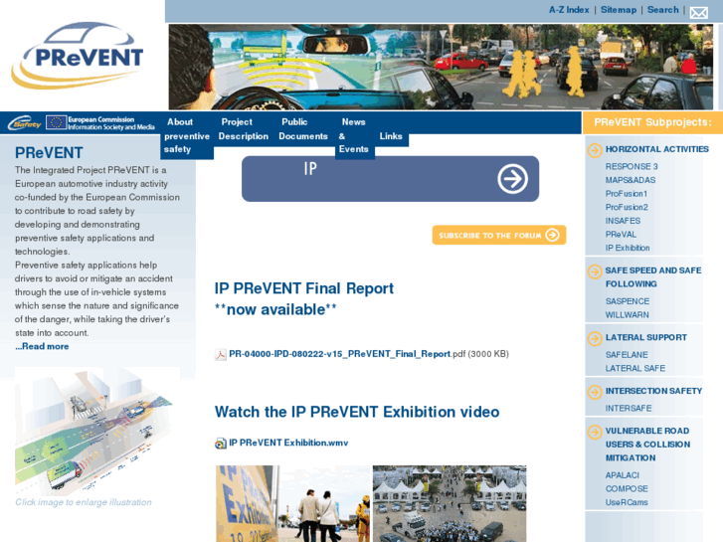
Task: Open HORIZONTAL ACTIVITIES subproject heading
Action: click(656, 149)
